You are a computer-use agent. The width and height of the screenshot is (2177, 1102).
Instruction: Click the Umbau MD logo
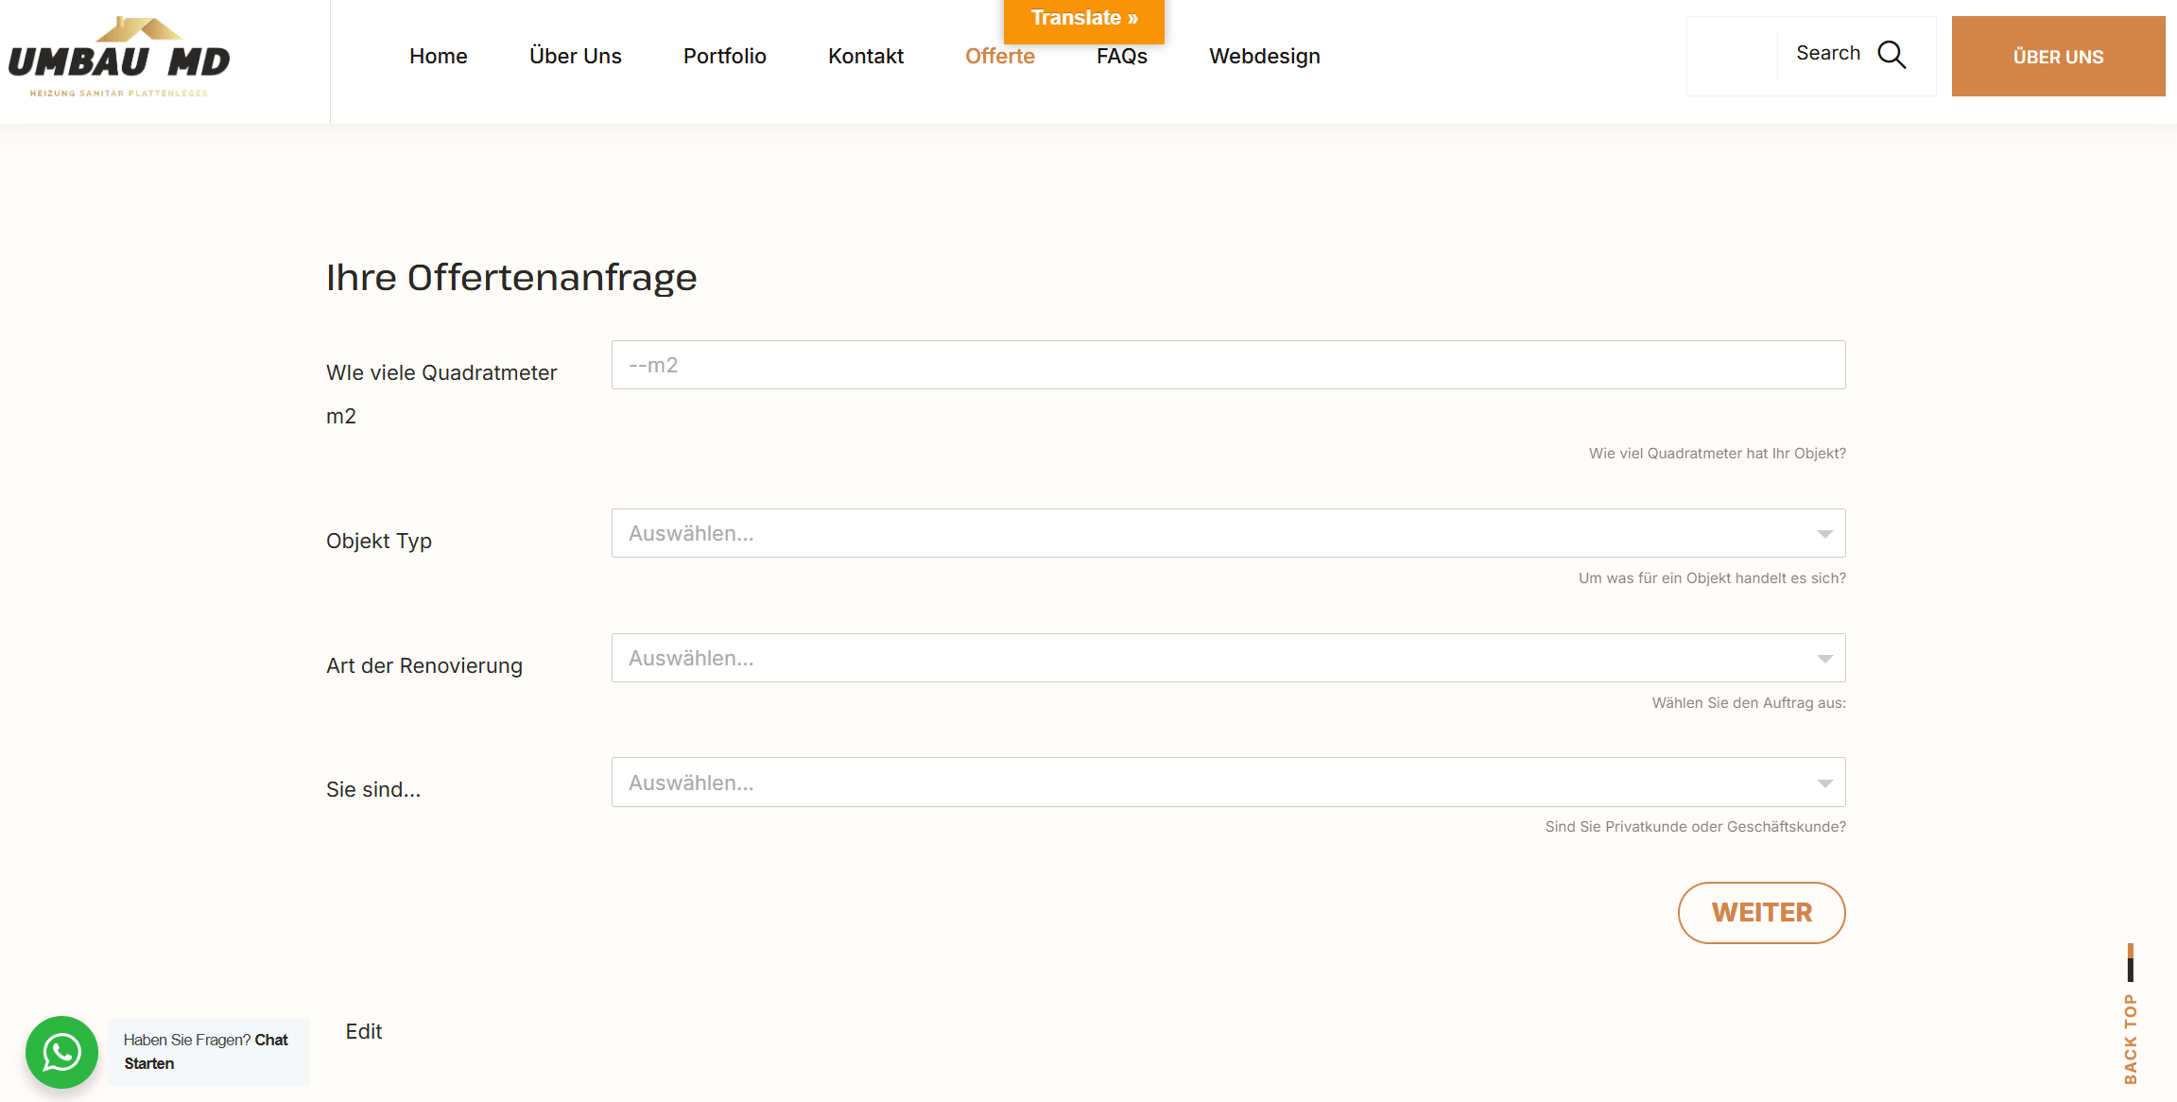coord(119,59)
